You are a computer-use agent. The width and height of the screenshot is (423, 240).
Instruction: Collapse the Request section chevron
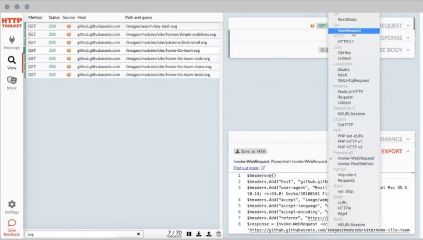point(408,25)
